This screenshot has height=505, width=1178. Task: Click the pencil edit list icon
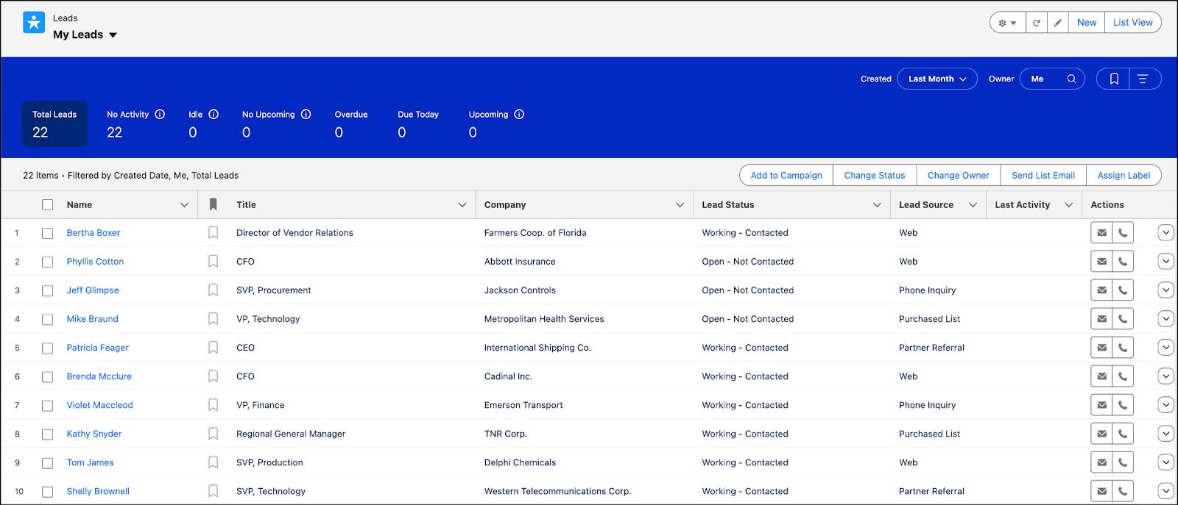tap(1057, 23)
